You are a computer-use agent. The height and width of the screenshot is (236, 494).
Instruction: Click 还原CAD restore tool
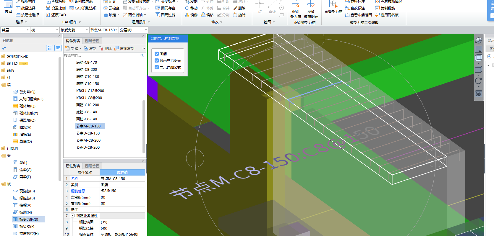(x=56, y=15)
